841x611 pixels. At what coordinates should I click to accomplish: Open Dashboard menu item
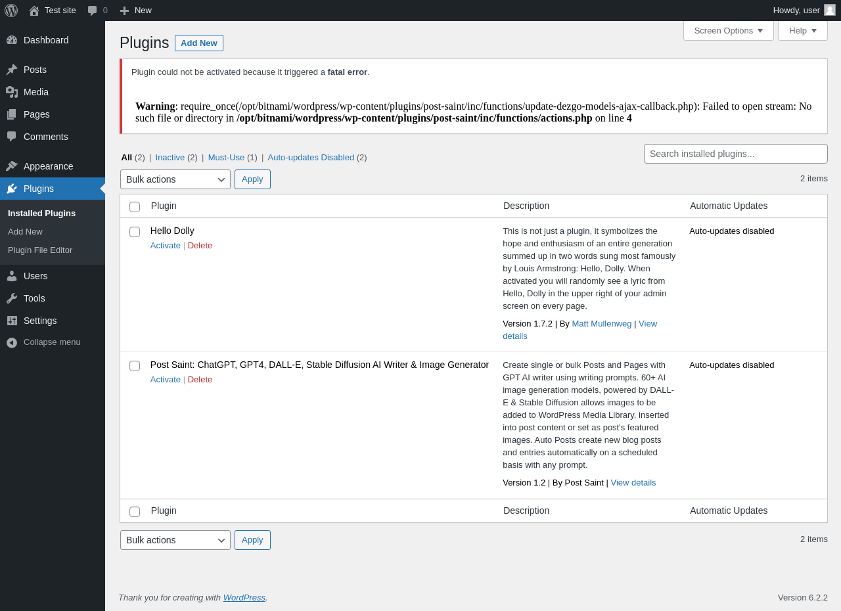(53, 40)
